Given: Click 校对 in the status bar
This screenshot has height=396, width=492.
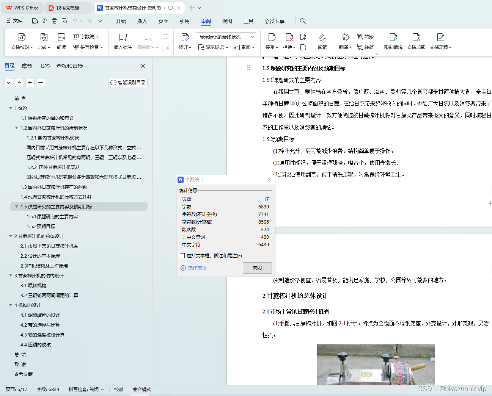Looking at the screenshot, I should pyautogui.click(x=119, y=389).
